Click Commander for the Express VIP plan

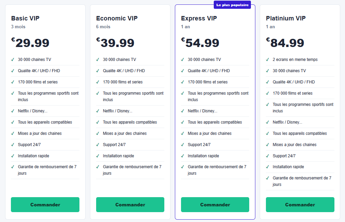215,205
